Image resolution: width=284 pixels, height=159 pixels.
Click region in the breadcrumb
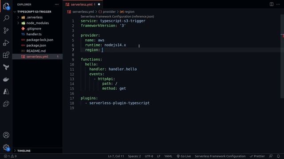point(129,12)
